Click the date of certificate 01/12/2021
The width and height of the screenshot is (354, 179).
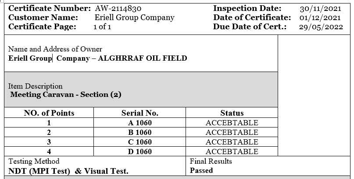(320, 18)
